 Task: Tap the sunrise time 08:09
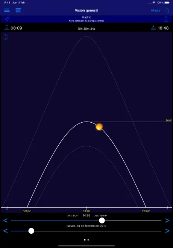17,28
